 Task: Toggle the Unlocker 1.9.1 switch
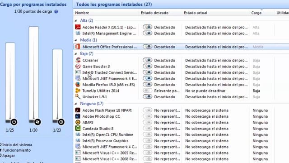[x=148, y=96]
